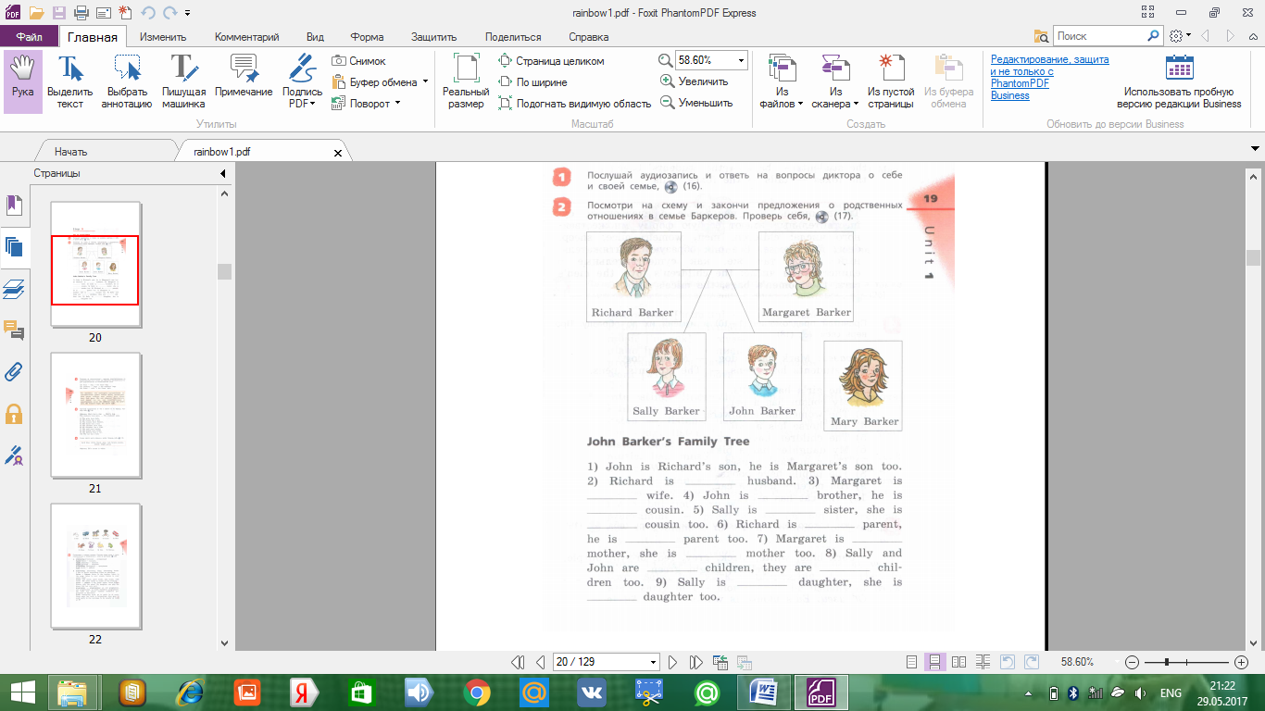Switch to single page view mode
Viewport: 1265px width, 711px height.
click(x=912, y=663)
